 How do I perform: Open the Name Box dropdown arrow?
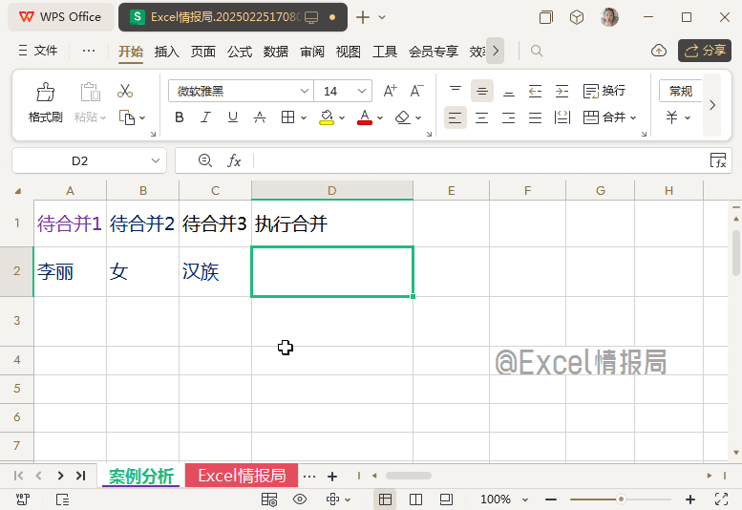click(156, 160)
